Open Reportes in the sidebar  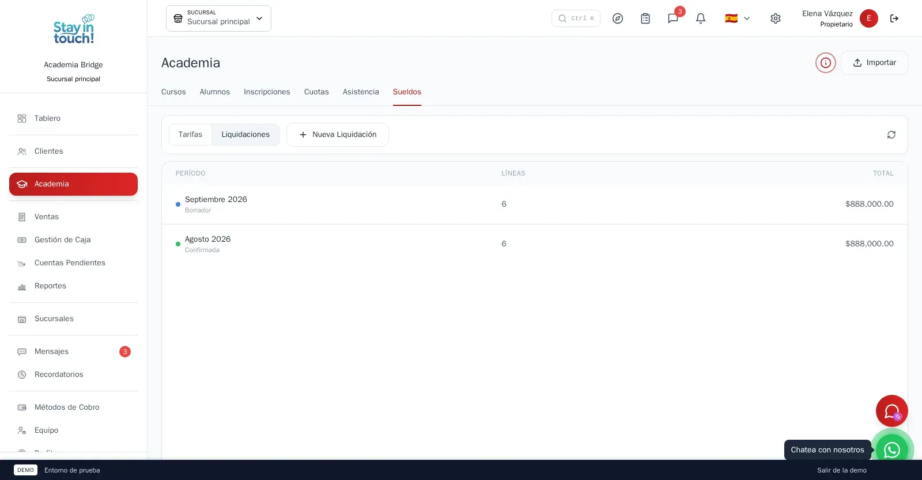[73, 286]
